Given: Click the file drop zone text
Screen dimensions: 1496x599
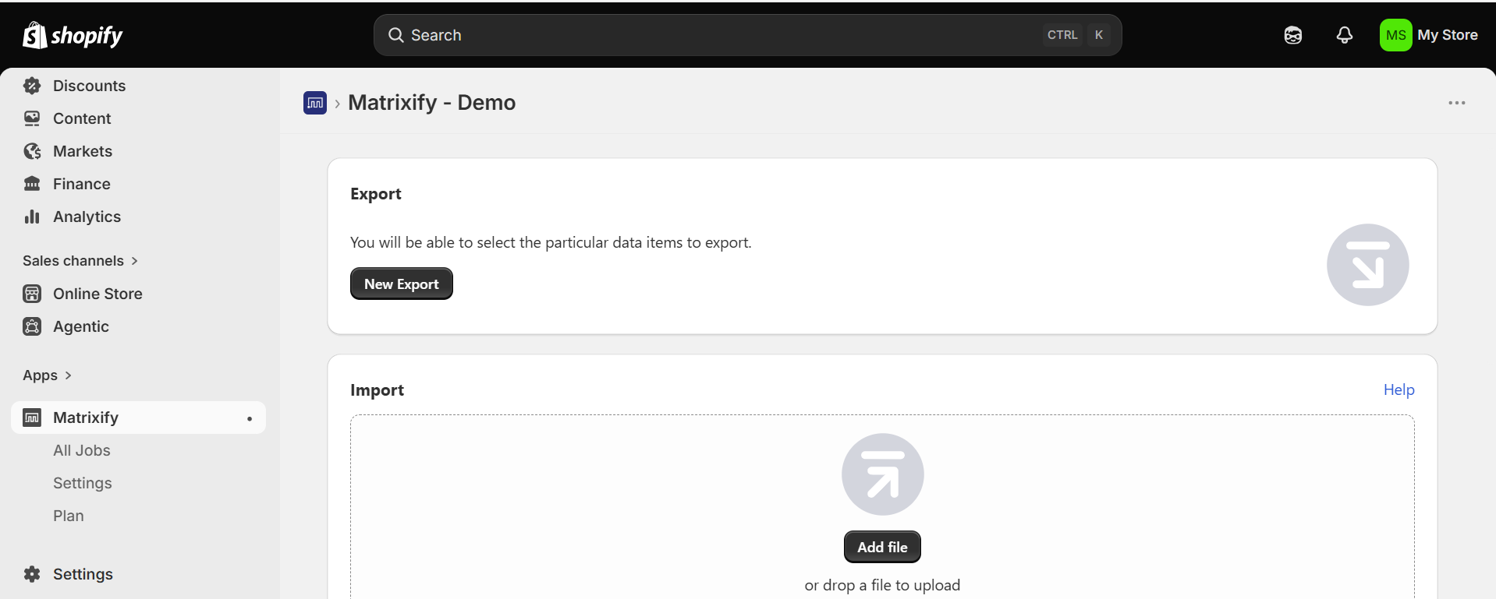Looking at the screenshot, I should 882,585.
